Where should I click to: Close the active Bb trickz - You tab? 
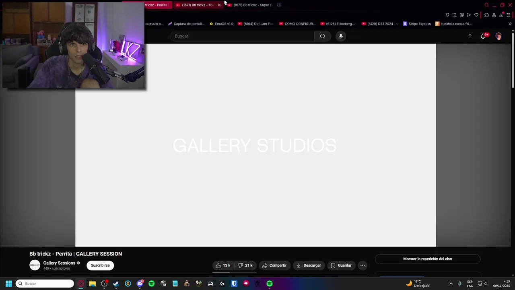[x=219, y=5]
